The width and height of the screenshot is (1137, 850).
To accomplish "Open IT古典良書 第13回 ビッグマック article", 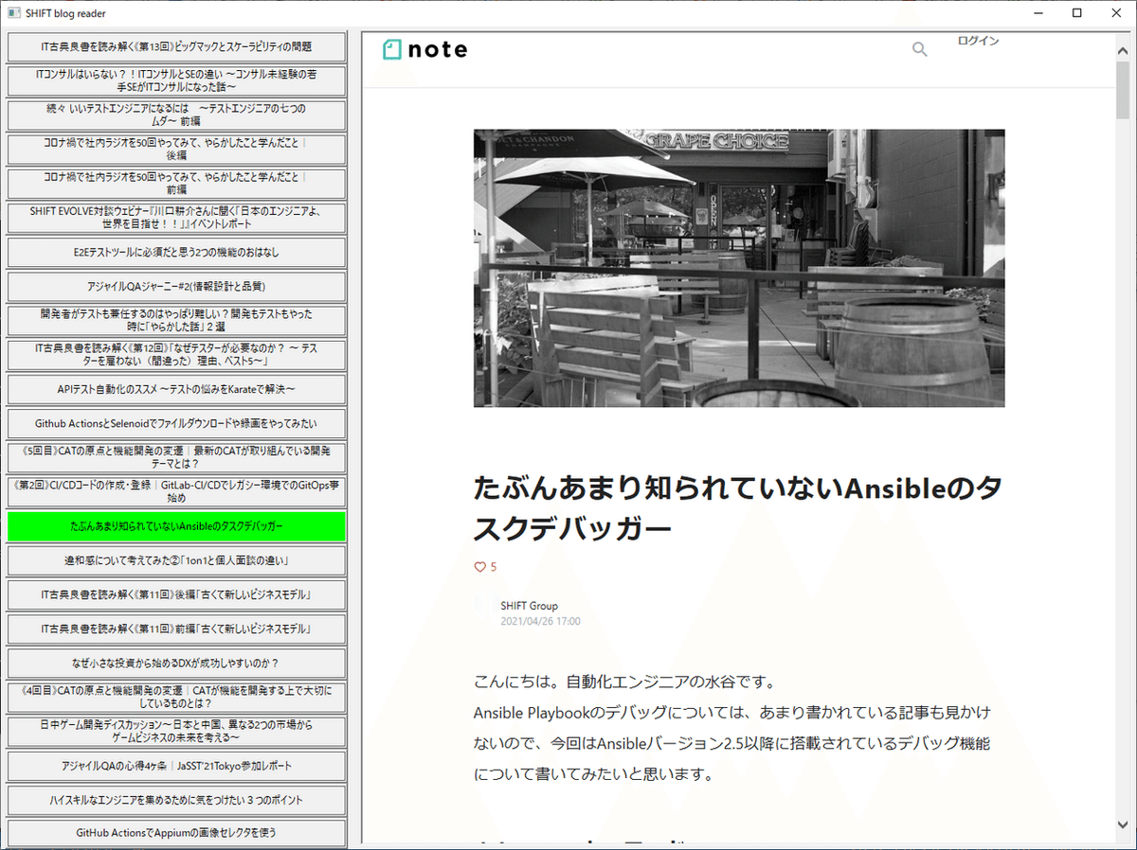I will 177,45.
